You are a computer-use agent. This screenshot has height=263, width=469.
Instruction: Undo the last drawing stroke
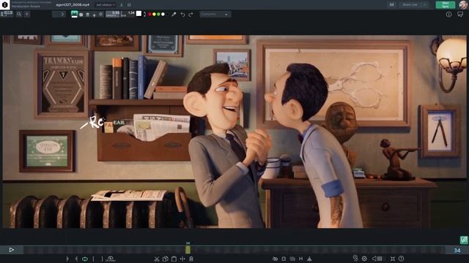182,15
